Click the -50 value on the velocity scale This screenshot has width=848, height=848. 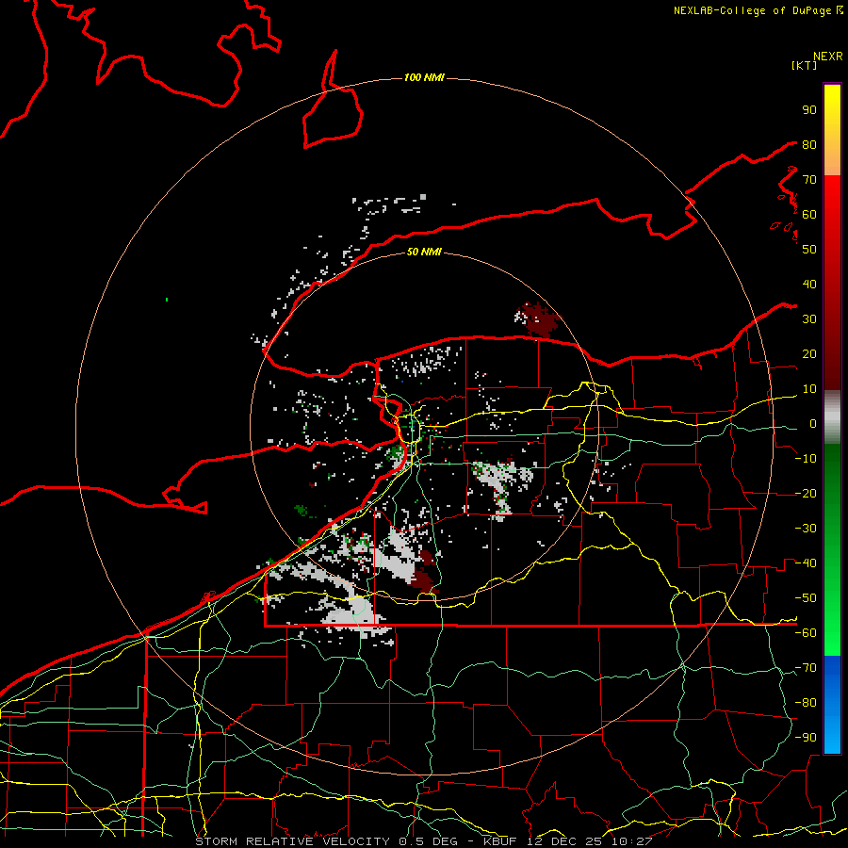tap(806, 598)
